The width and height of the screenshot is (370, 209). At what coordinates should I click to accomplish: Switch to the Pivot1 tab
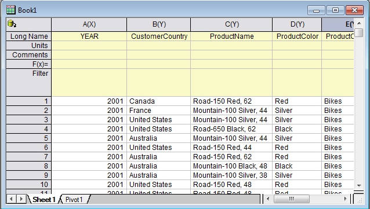tap(74, 200)
